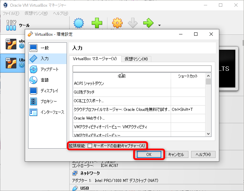This screenshot has width=244, height=191.
Task: Open the プロキシー Proxy category
Action: tap(48, 102)
